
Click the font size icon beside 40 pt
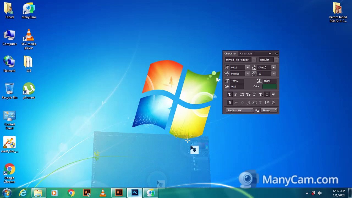pyautogui.click(x=227, y=68)
